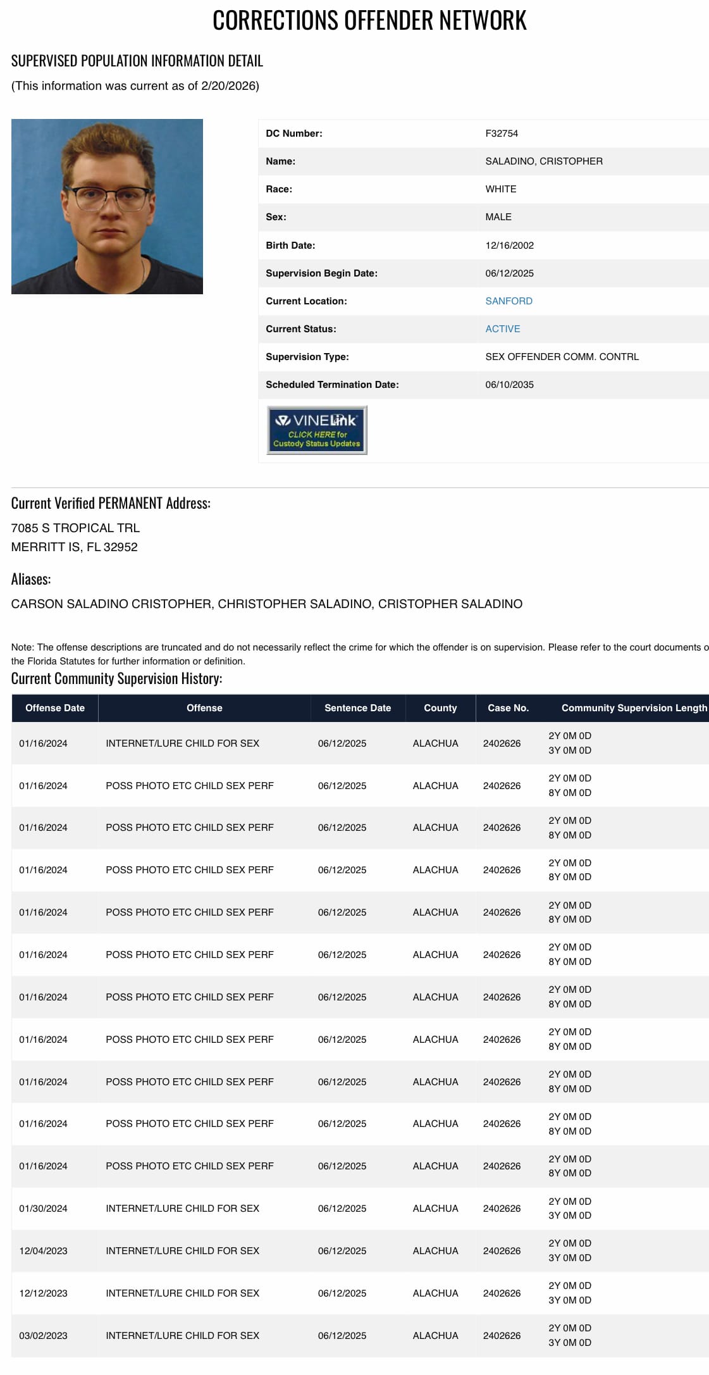709x1375 pixels.
Task: Click the aliases list text line
Action: (x=267, y=604)
